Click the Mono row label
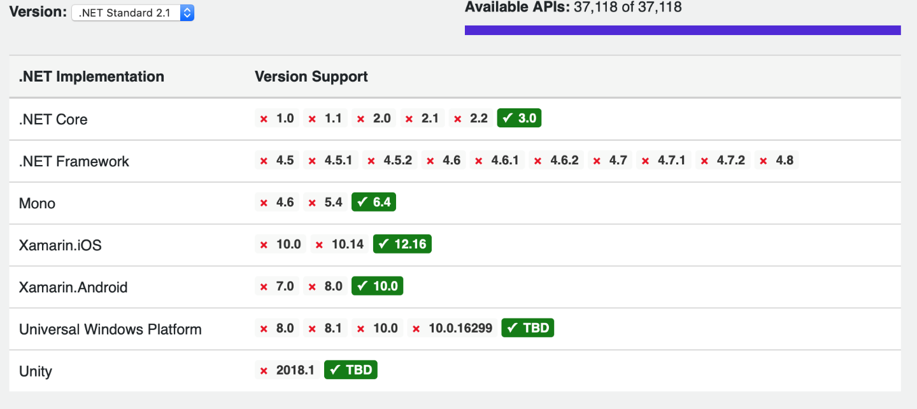This screenshot has height=409, width=917. (x=37, y=203)
